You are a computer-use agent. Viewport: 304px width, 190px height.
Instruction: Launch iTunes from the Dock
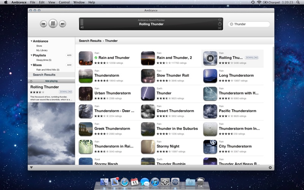click(x=155, y=182)
